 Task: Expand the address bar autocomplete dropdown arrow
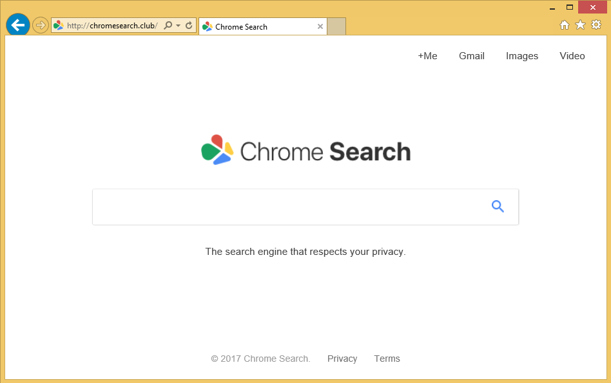click(178, 26)
